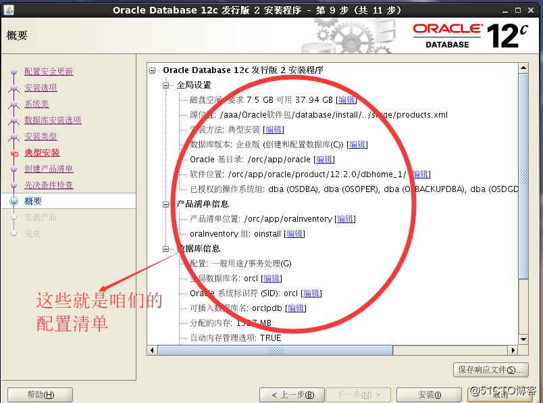Edit the 软件位置 dbhome_1 path

[420, 174]
